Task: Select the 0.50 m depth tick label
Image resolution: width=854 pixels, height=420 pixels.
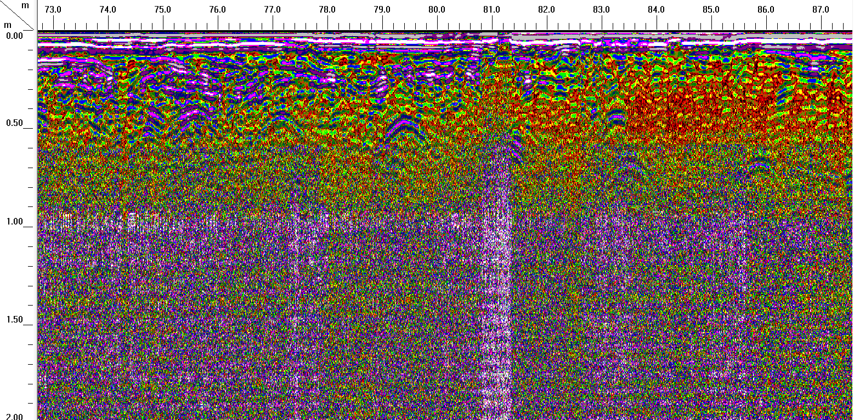Action: pos(14,123)
